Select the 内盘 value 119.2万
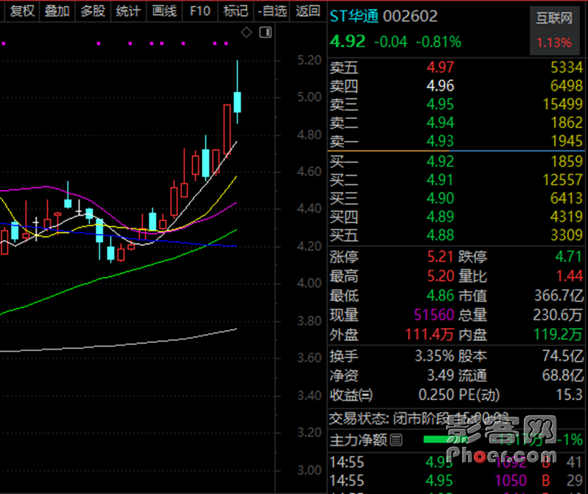The image size is (588, 494). (558, 335)
